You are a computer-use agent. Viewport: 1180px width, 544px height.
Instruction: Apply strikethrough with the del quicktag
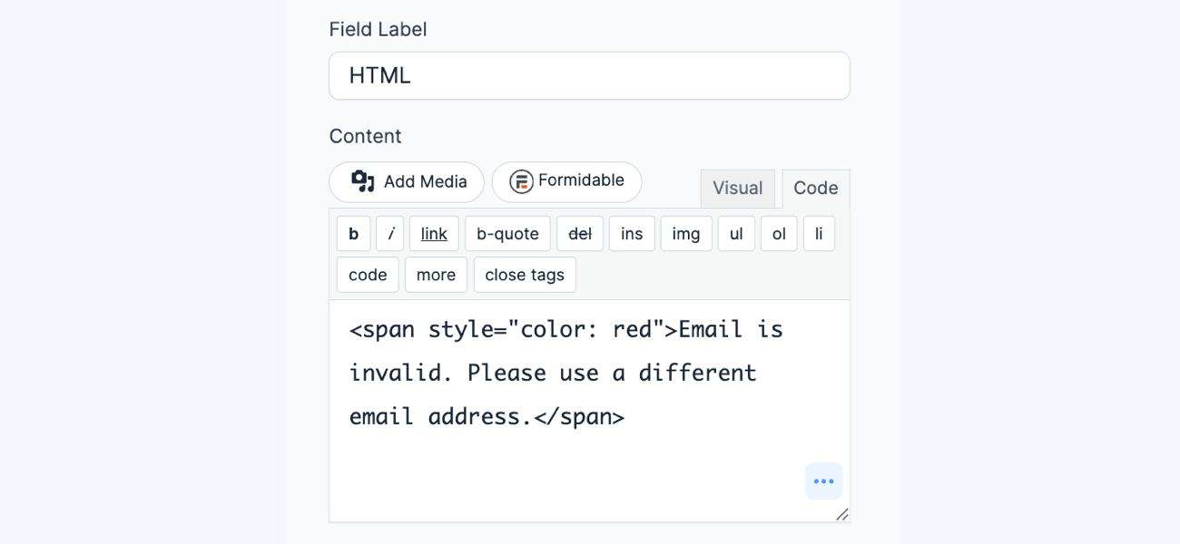click(x=580, y=233)
